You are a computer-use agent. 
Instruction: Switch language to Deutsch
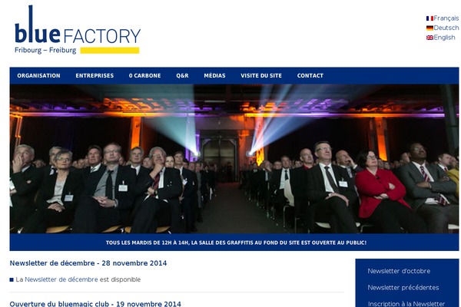point(446,28)
